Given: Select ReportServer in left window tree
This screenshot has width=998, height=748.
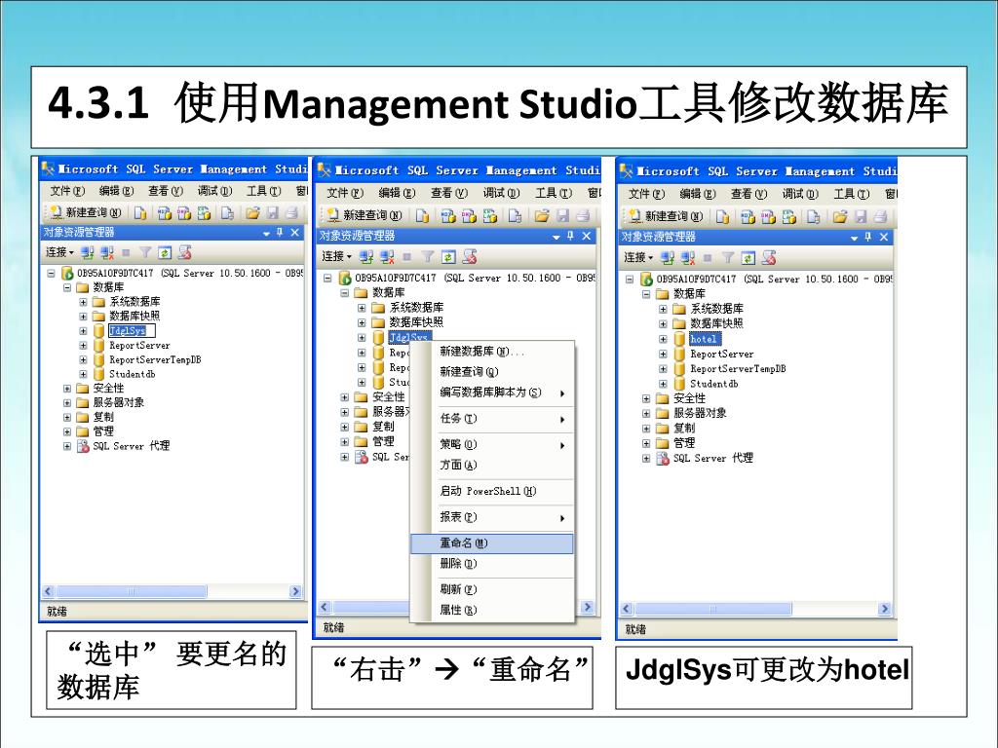Looking at the screenshot, I should coord(139,346).
